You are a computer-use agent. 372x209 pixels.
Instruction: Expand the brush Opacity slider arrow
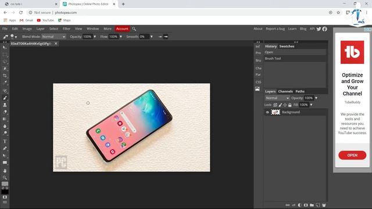pos(95,37)
